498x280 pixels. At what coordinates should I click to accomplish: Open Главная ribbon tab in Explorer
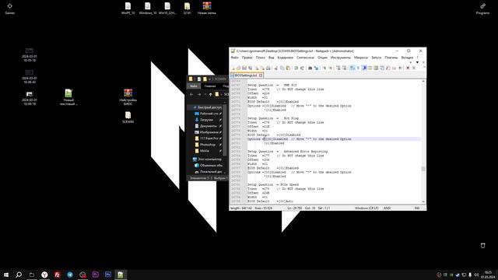[x=210, y=86]
